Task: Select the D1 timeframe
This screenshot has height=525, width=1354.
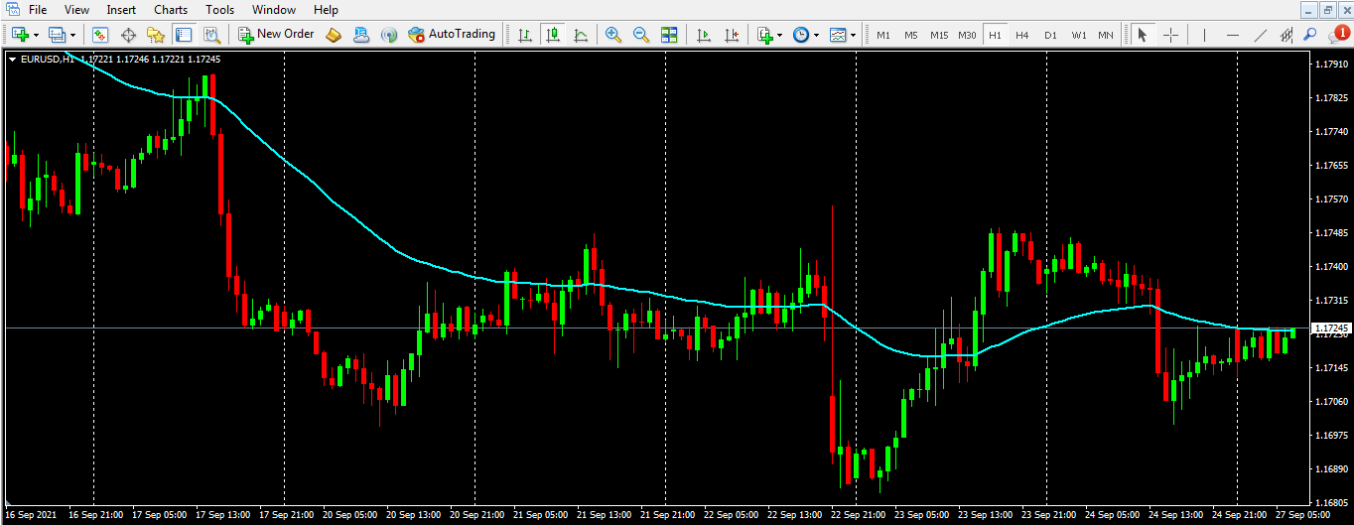Action: click(x=1050, y=35)
